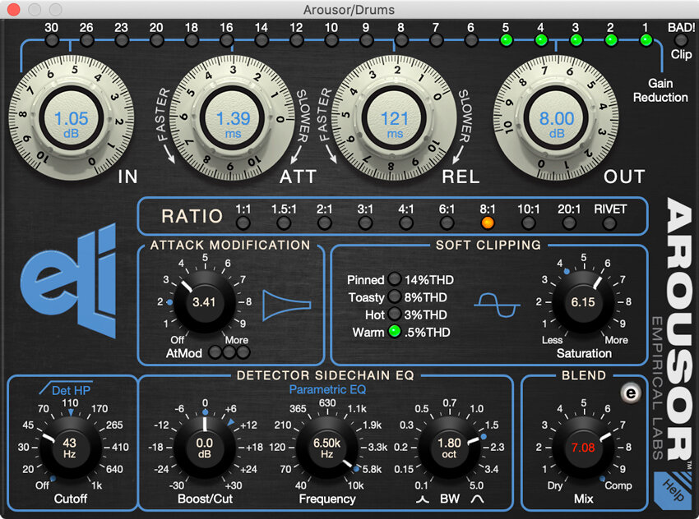This screenshot has width=699, height=519.
Task: Select the 10:1 ratio LED
Action: click(528, 223)
